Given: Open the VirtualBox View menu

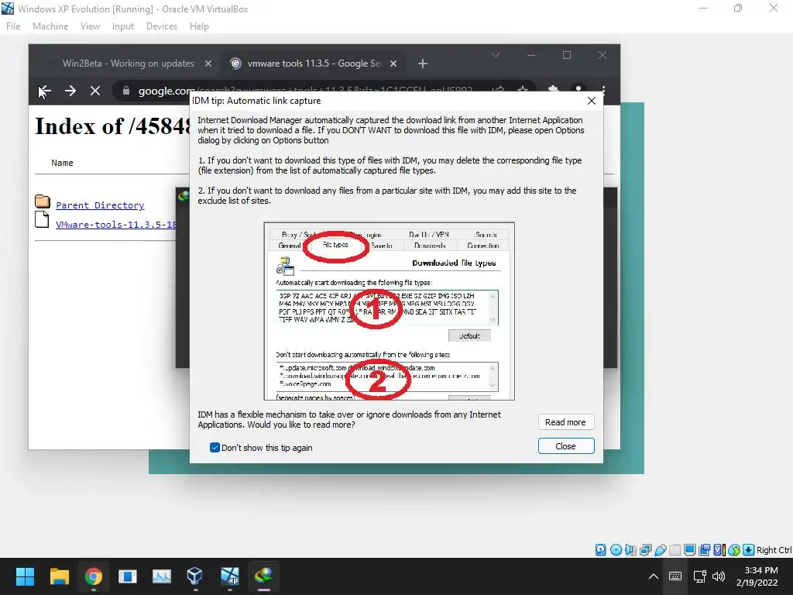Looking at the screenshot, I should click(90, 26).
